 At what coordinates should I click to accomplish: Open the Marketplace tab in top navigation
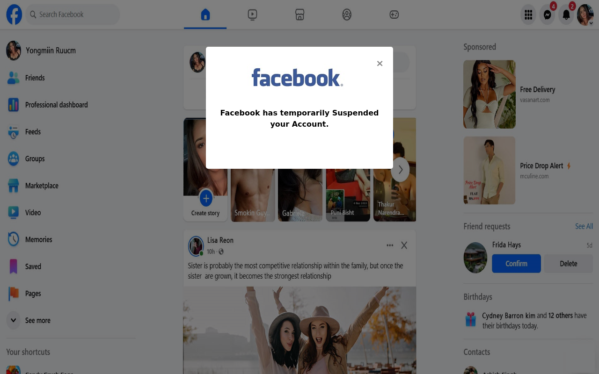click(x=300, y=14)
